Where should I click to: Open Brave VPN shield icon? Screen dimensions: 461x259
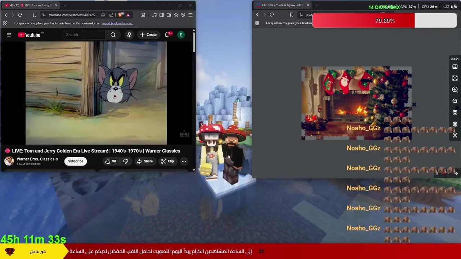pyautogui.click(x=183, y=15)
